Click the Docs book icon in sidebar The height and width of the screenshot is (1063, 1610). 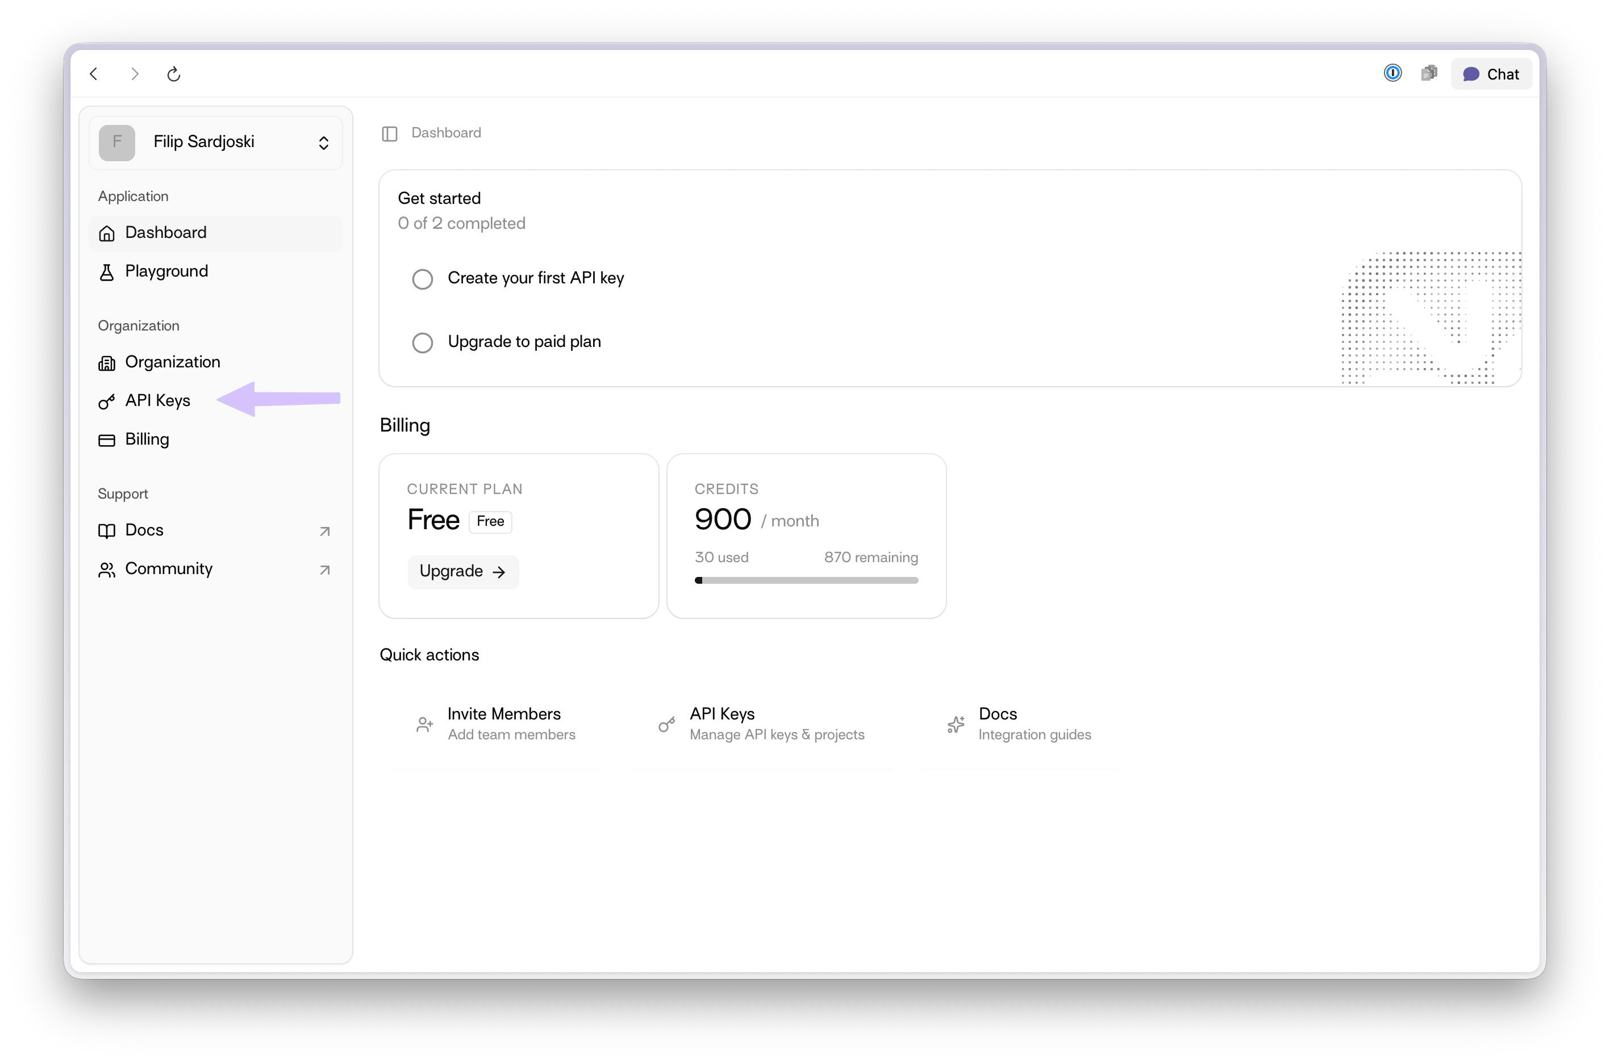coord(106,531)
